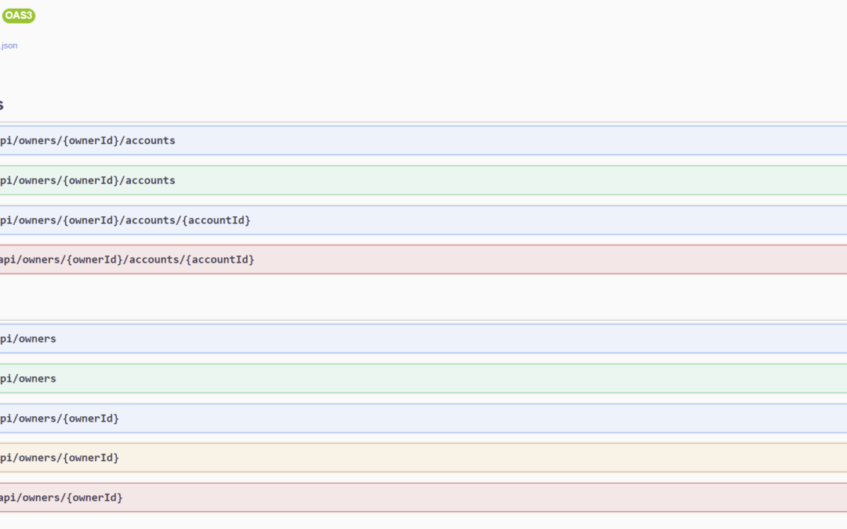This screenshot has width=847, height=529.
Task: Click path text owners/{ownerId}/accounts in top blue row
Action: click(x=87, y=140)
